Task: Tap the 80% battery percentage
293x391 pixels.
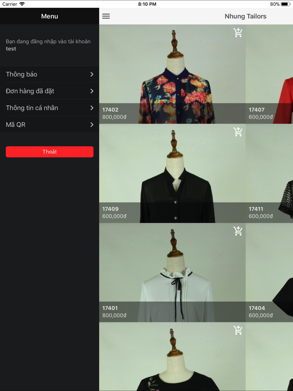Action: point(275,4)
